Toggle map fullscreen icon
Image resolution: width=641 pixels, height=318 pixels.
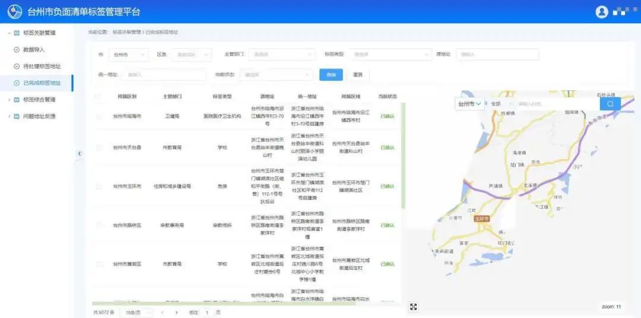pos(413,307)
